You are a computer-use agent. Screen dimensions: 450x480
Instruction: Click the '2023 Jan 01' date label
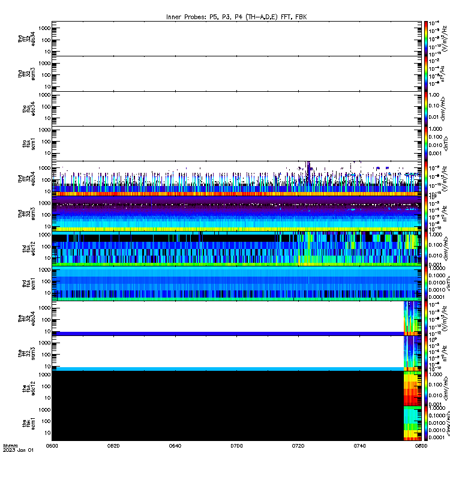(18, 450)
